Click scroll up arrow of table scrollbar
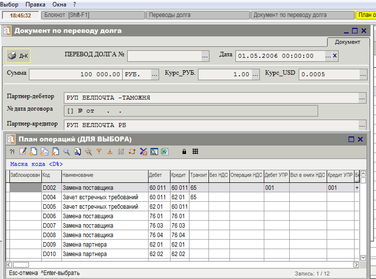 (364, 173)
